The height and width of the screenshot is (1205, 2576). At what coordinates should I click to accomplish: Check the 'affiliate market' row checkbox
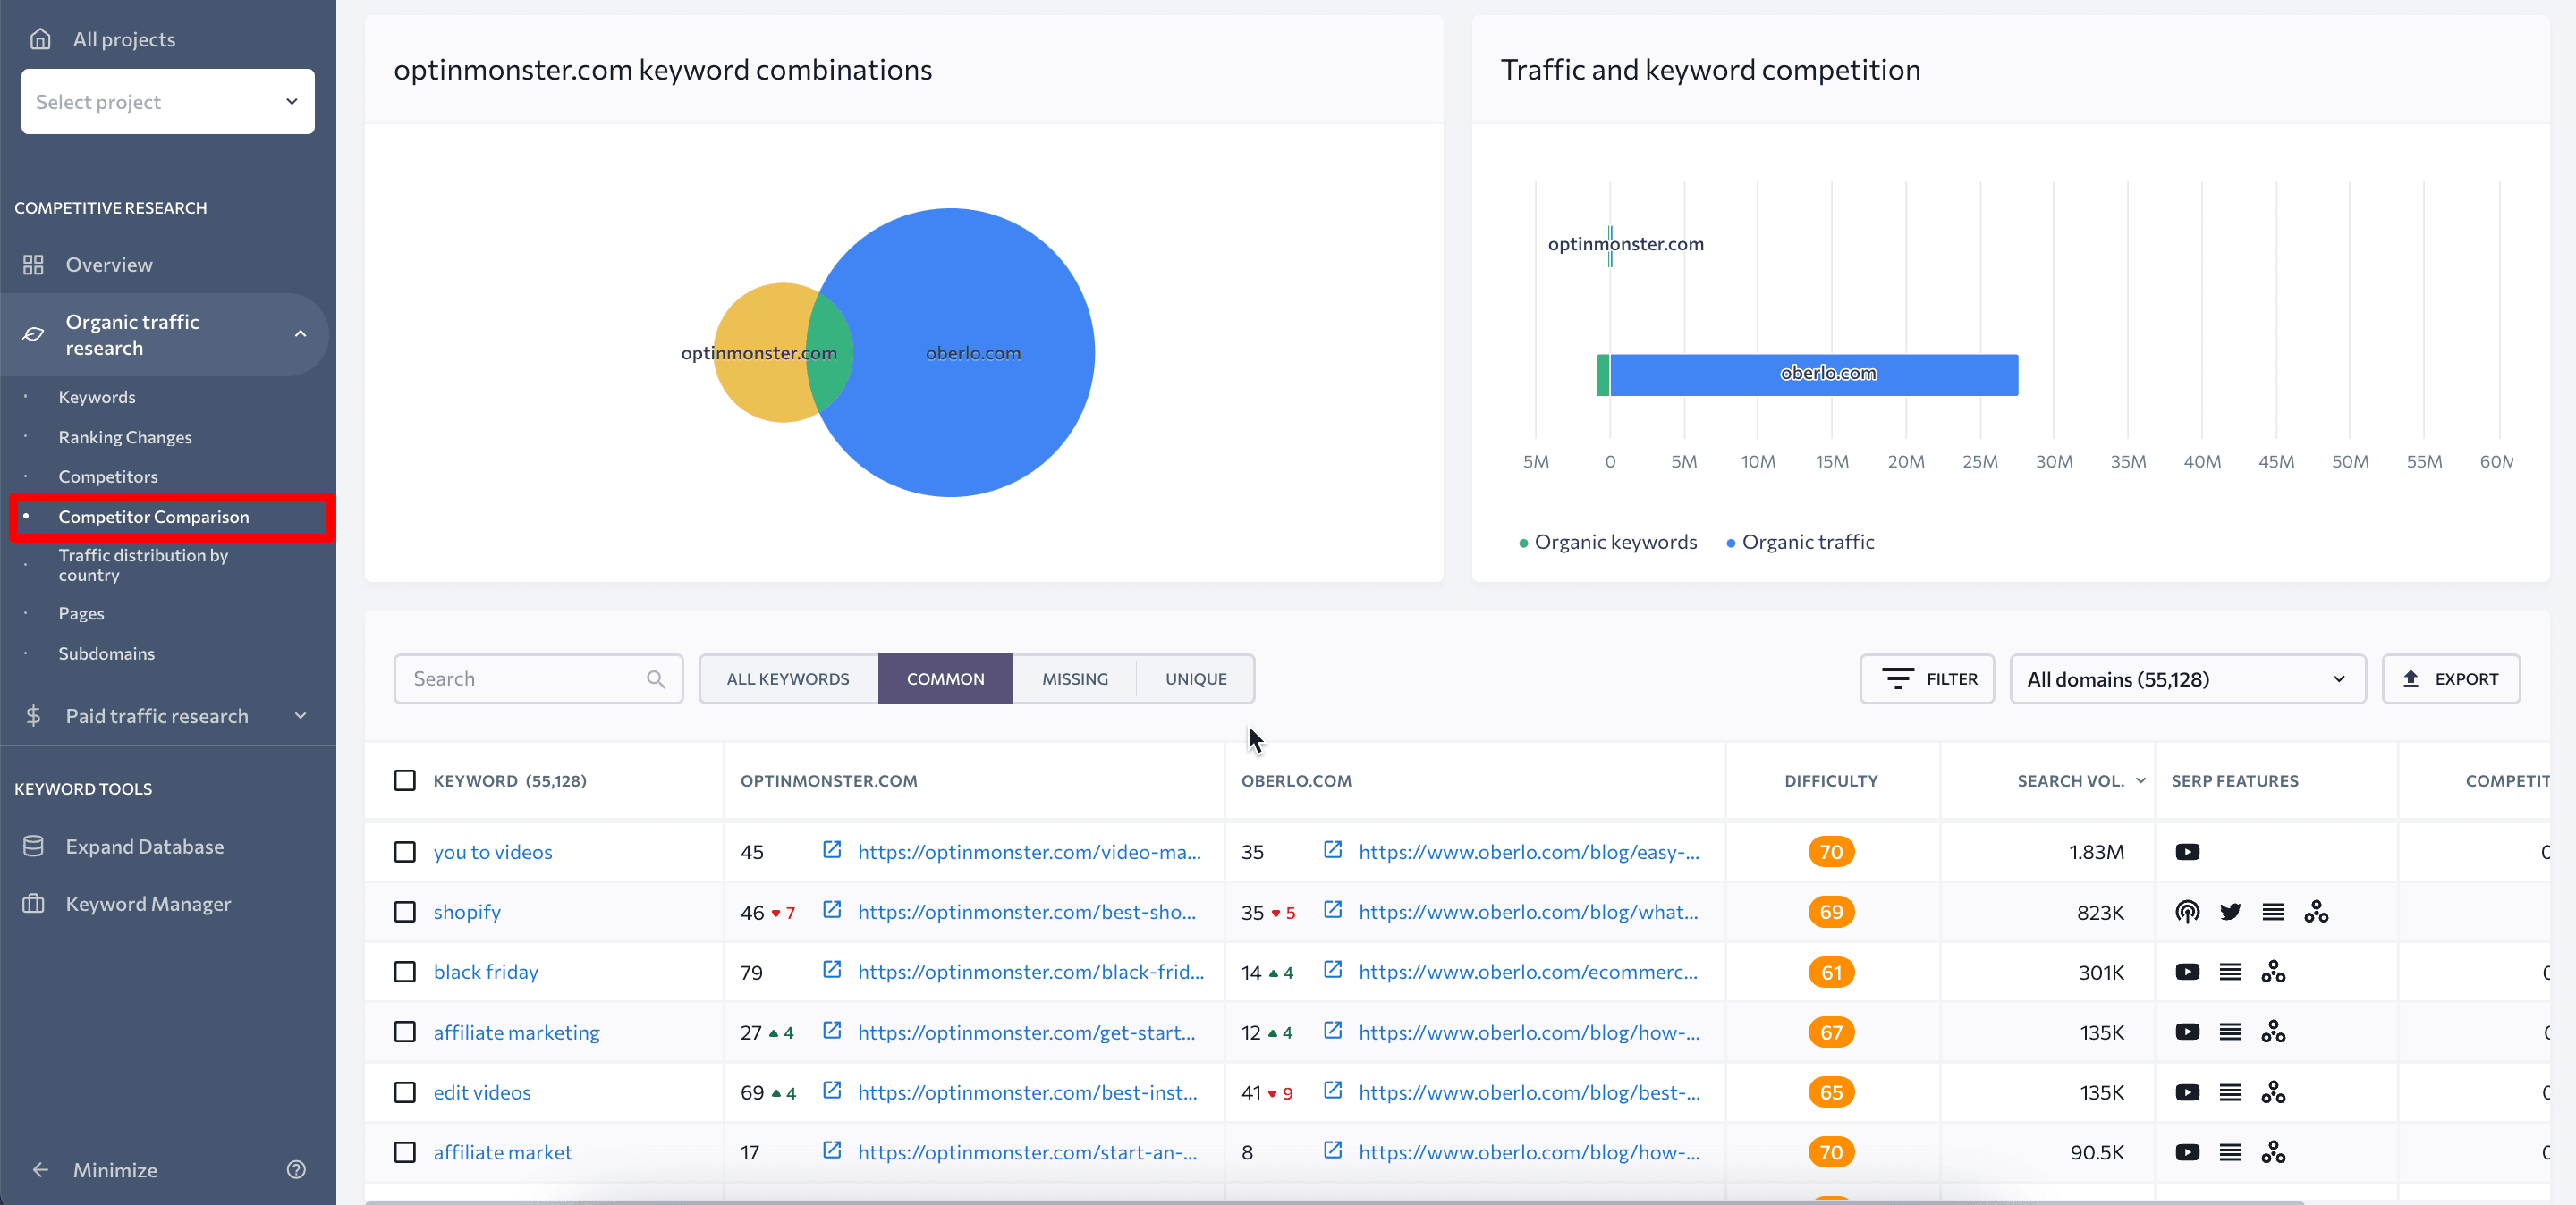404,1152
